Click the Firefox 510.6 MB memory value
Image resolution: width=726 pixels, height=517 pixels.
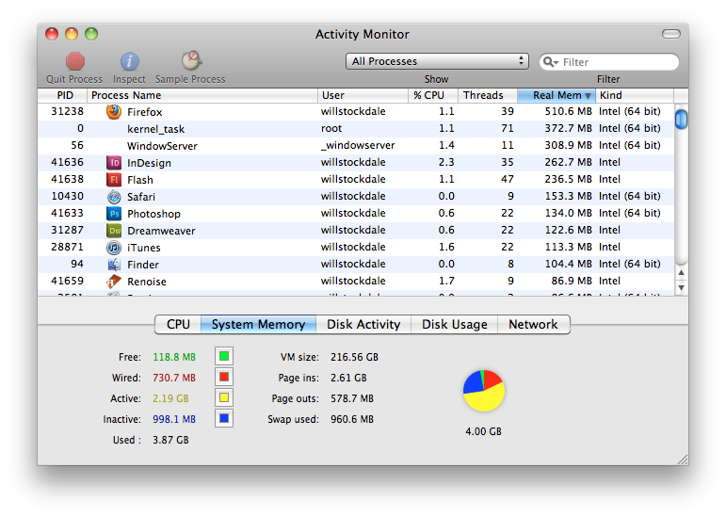(568, 111)
